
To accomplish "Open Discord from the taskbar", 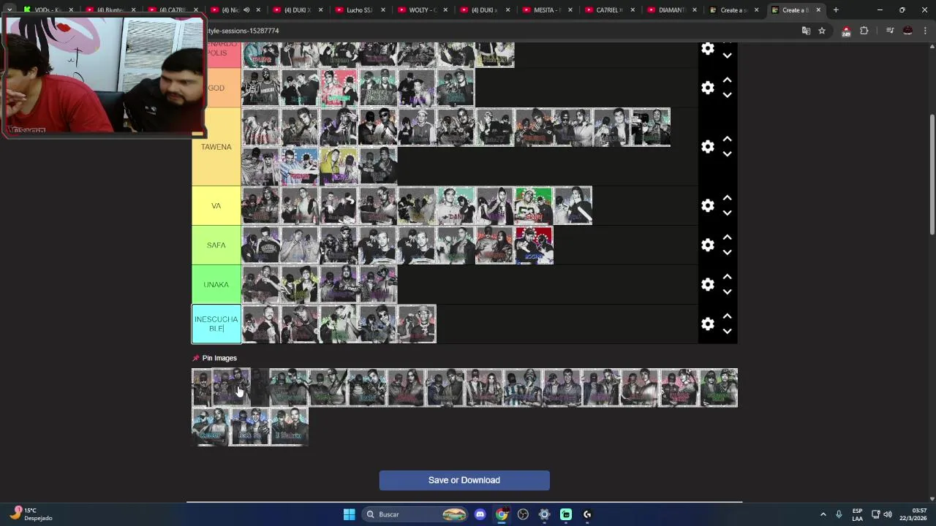I will coord(480,514).
